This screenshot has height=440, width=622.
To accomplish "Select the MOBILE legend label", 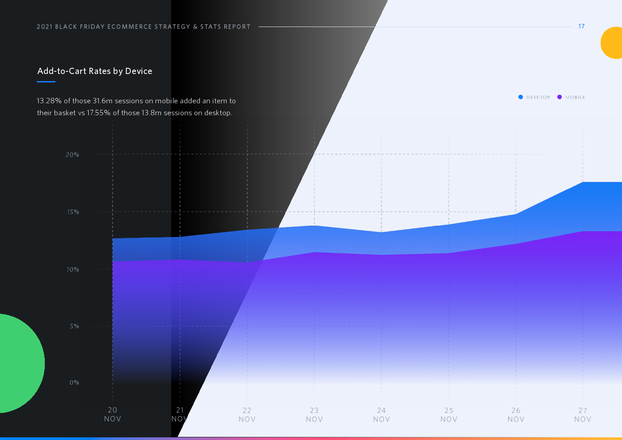I will click(575, 97).
